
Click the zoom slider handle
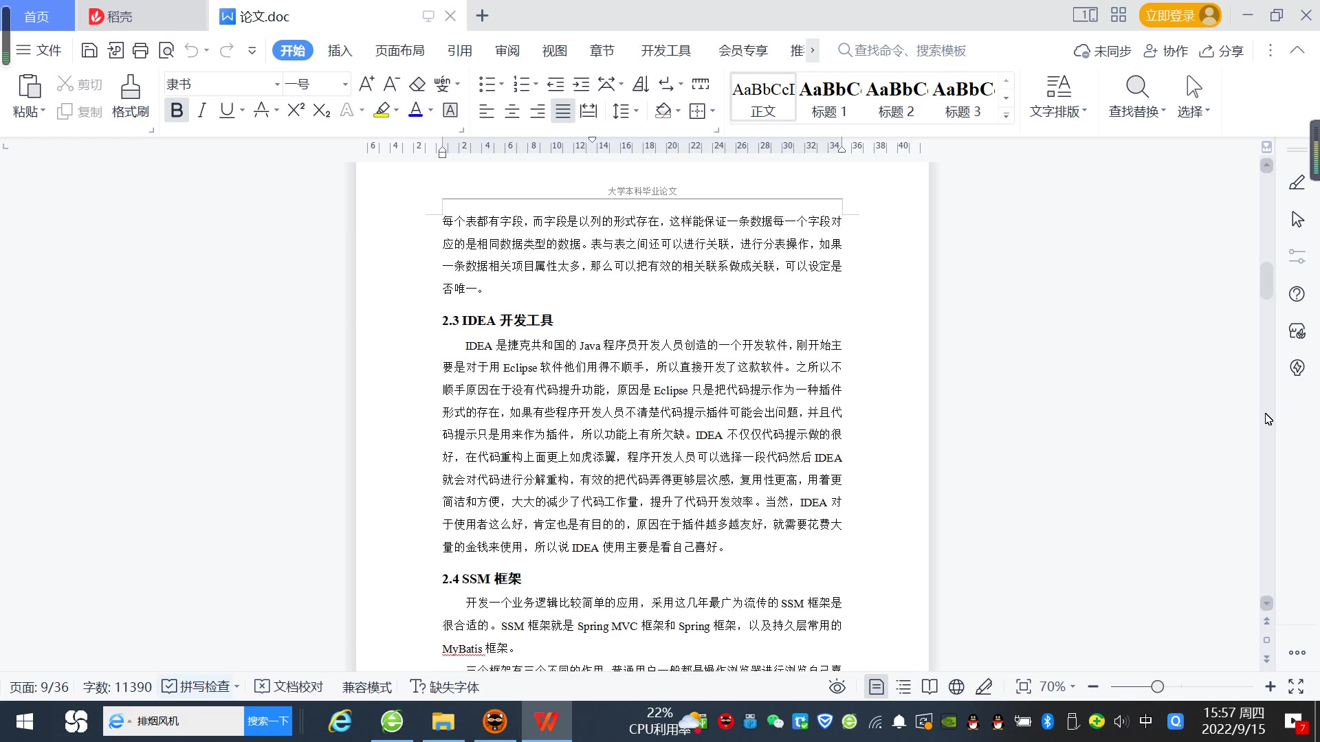[x=1158, y=686]
